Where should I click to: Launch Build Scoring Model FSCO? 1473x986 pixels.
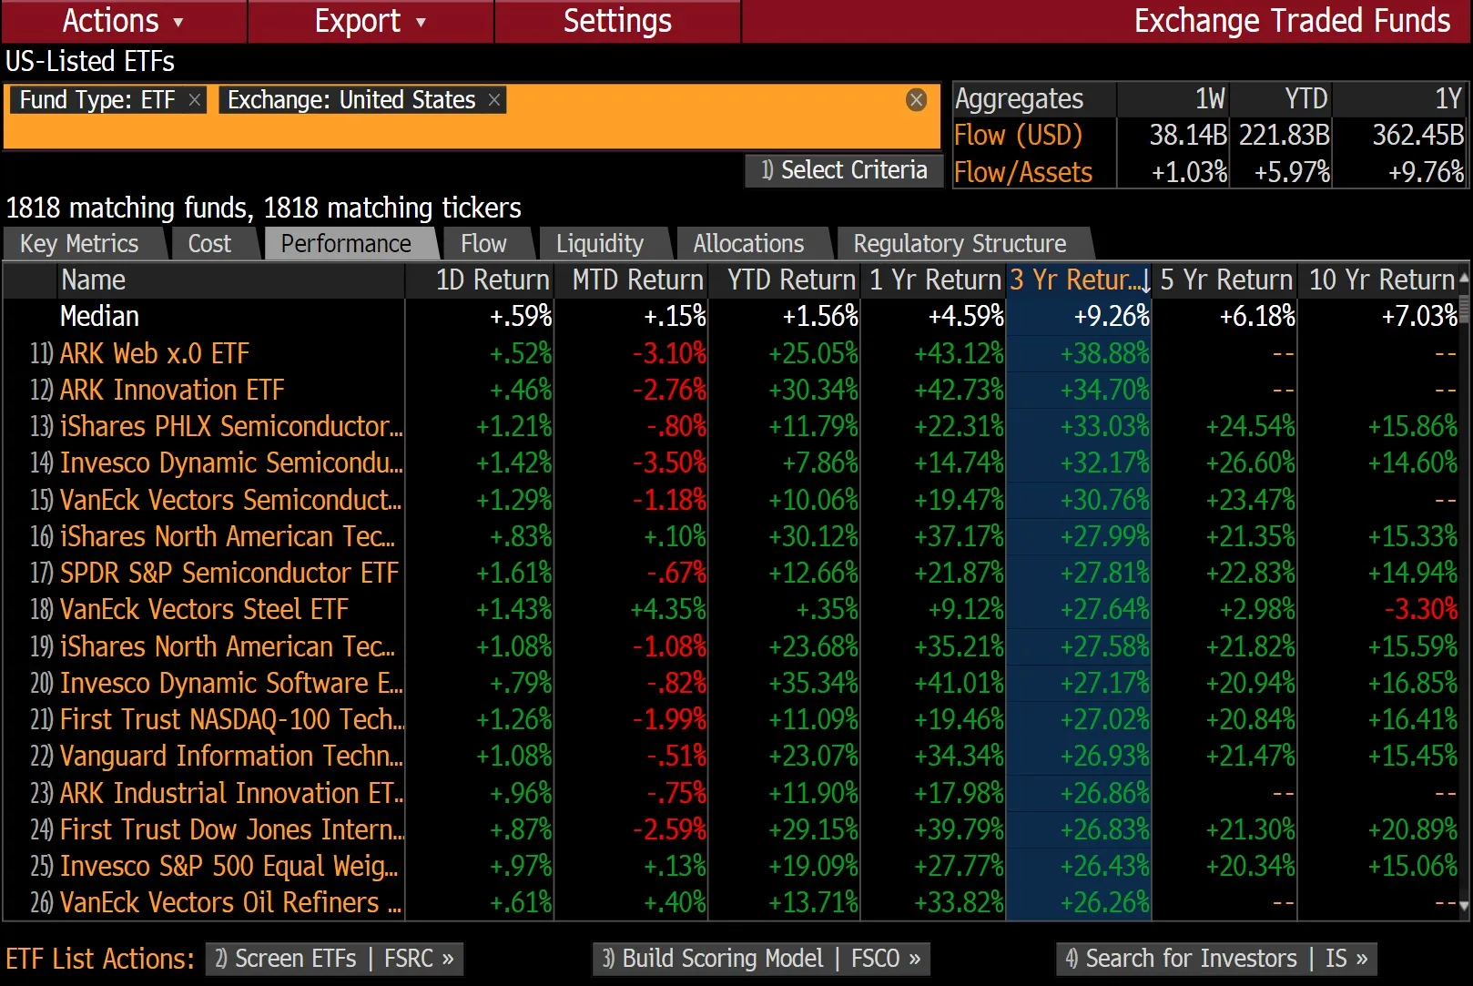pyautogui.click(x=761, y=959)
